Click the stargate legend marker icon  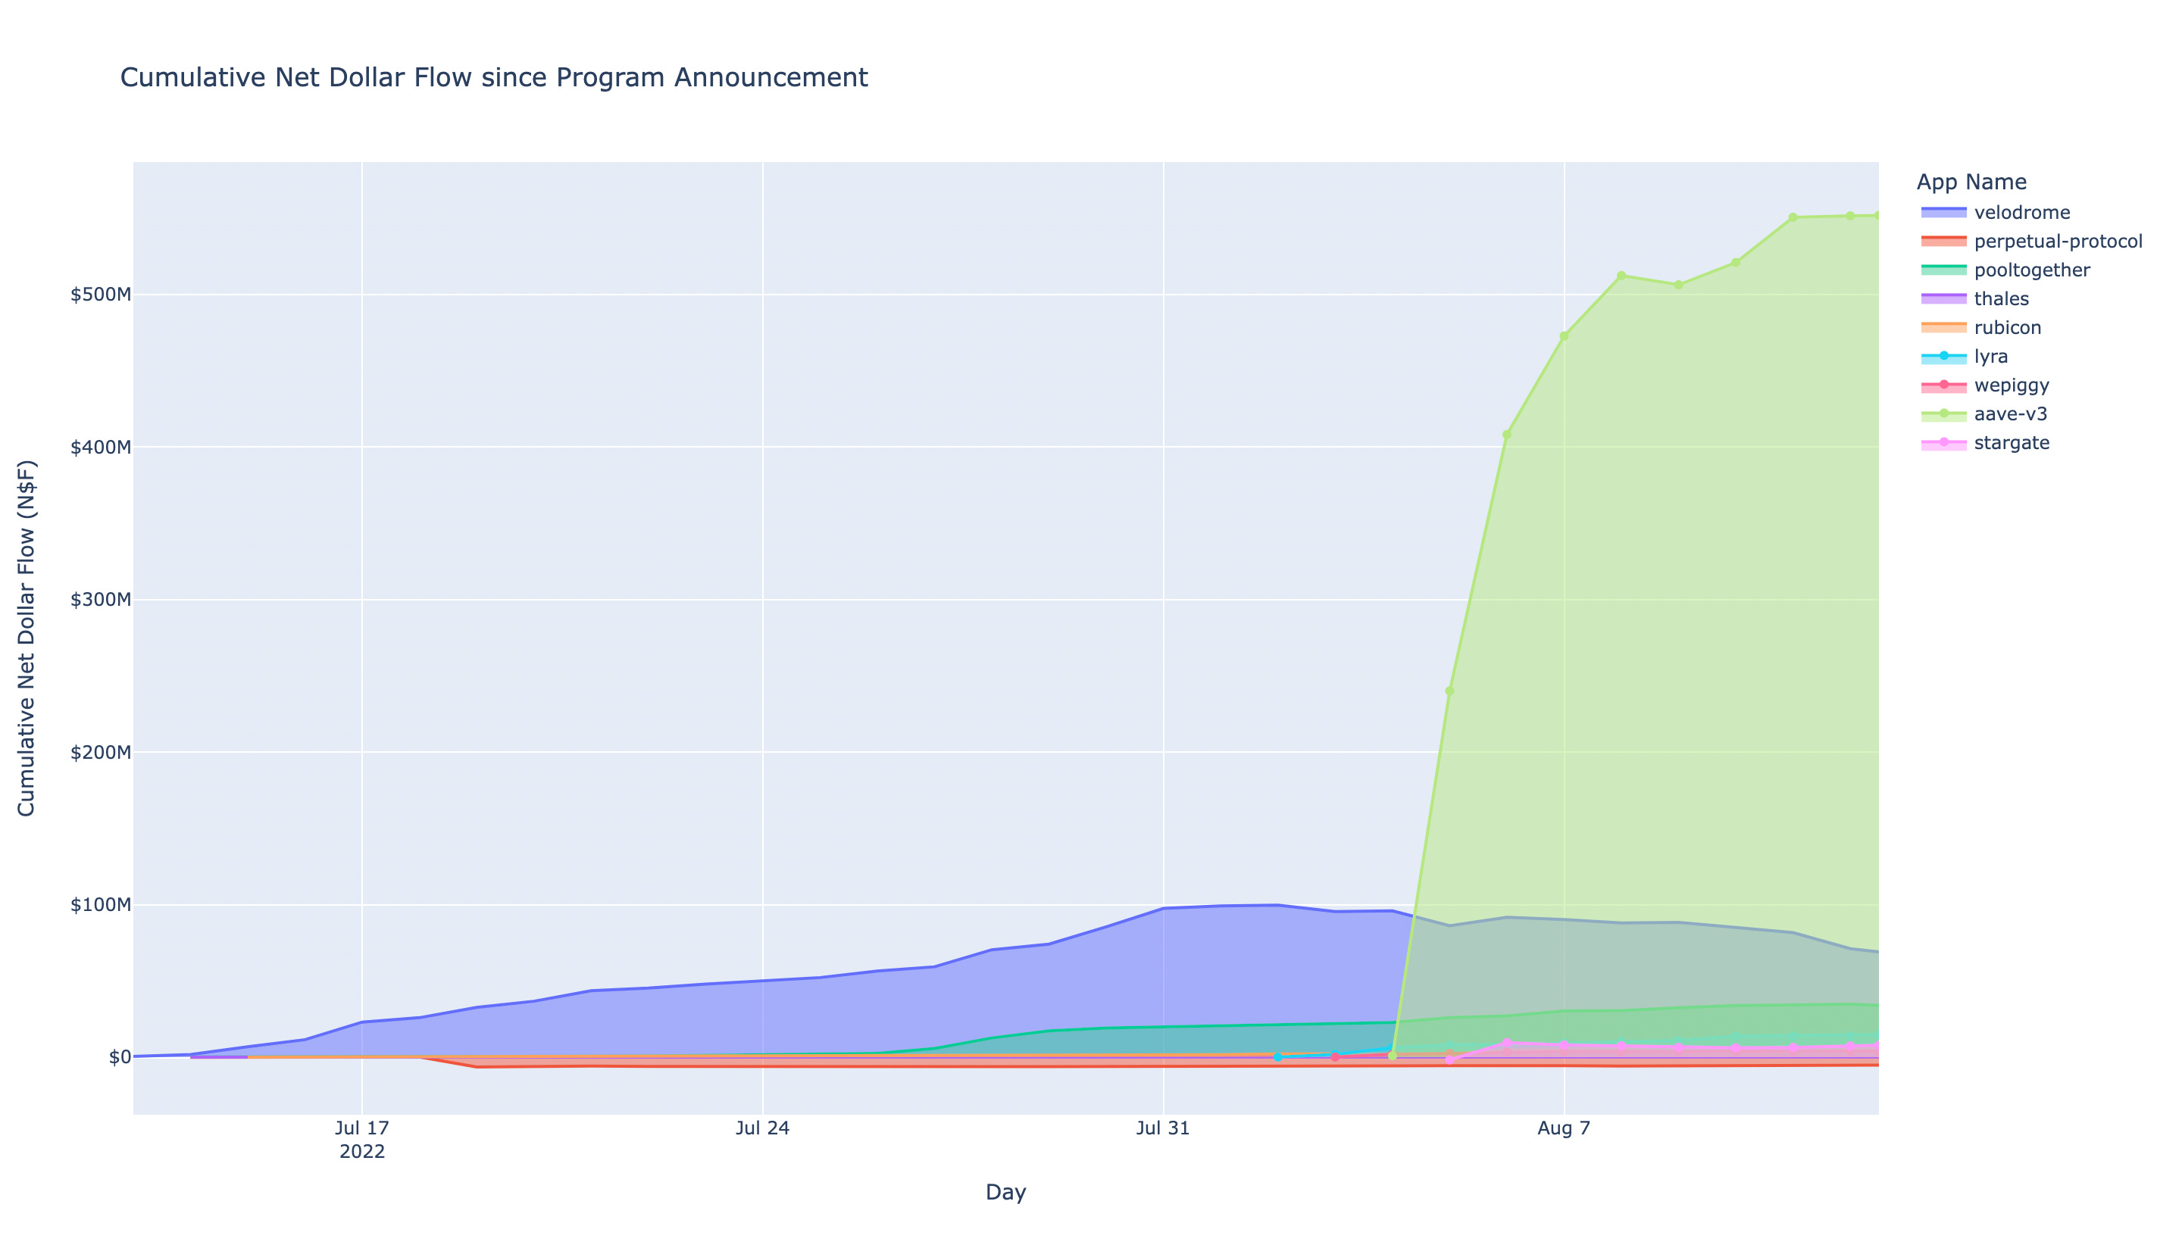(x=1943, y=443)
